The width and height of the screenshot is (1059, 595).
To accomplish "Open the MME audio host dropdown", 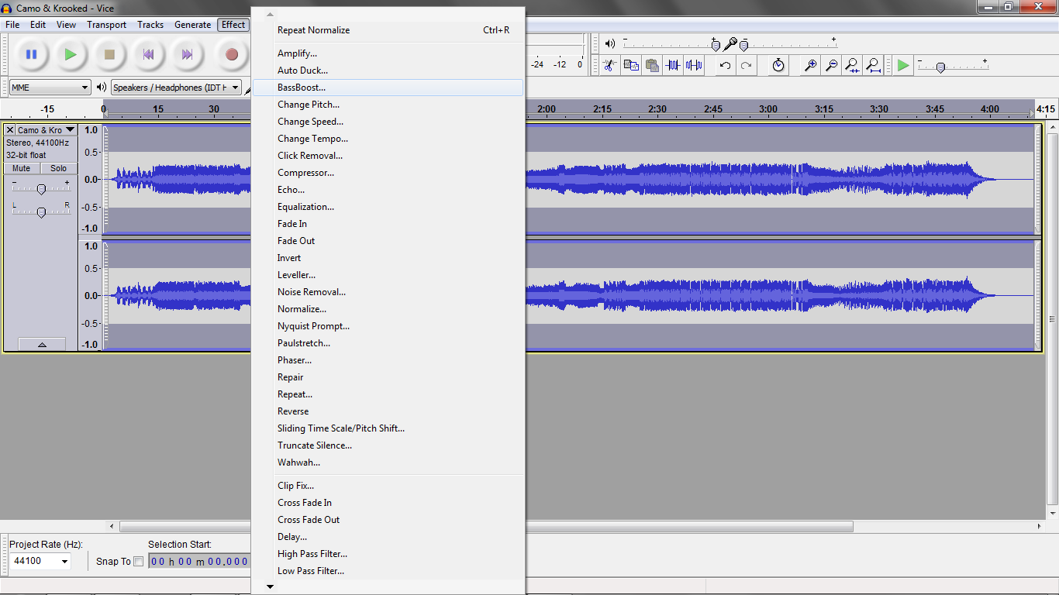I will coord(50,88).
